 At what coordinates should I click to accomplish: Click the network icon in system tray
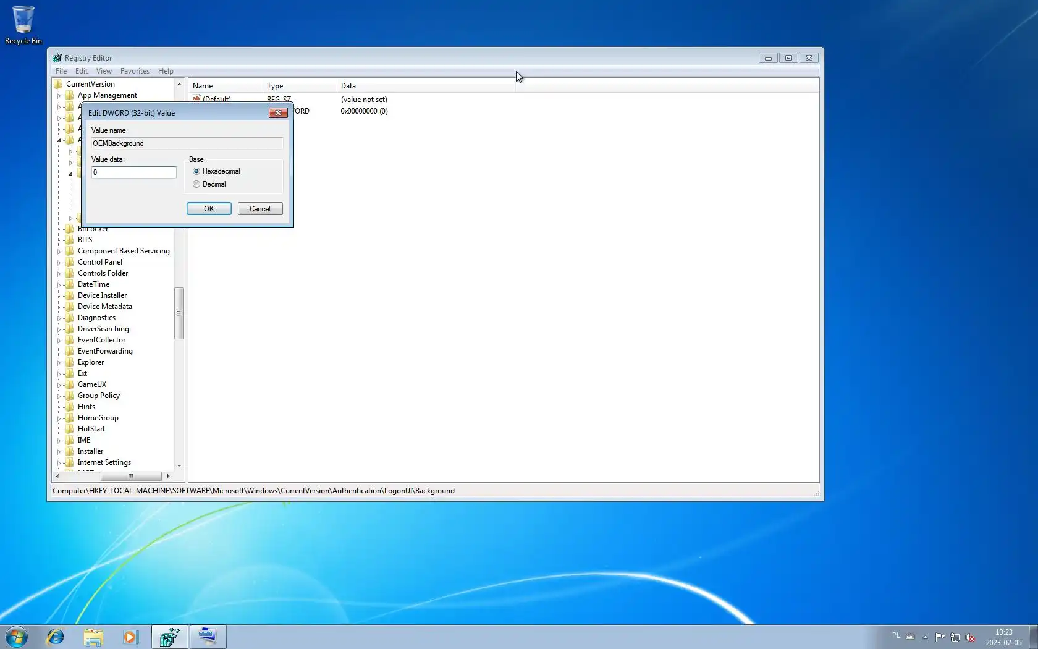[955, 637]
